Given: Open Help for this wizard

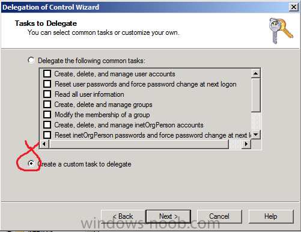Looking at the screenshot, I should tap(271, 216).
